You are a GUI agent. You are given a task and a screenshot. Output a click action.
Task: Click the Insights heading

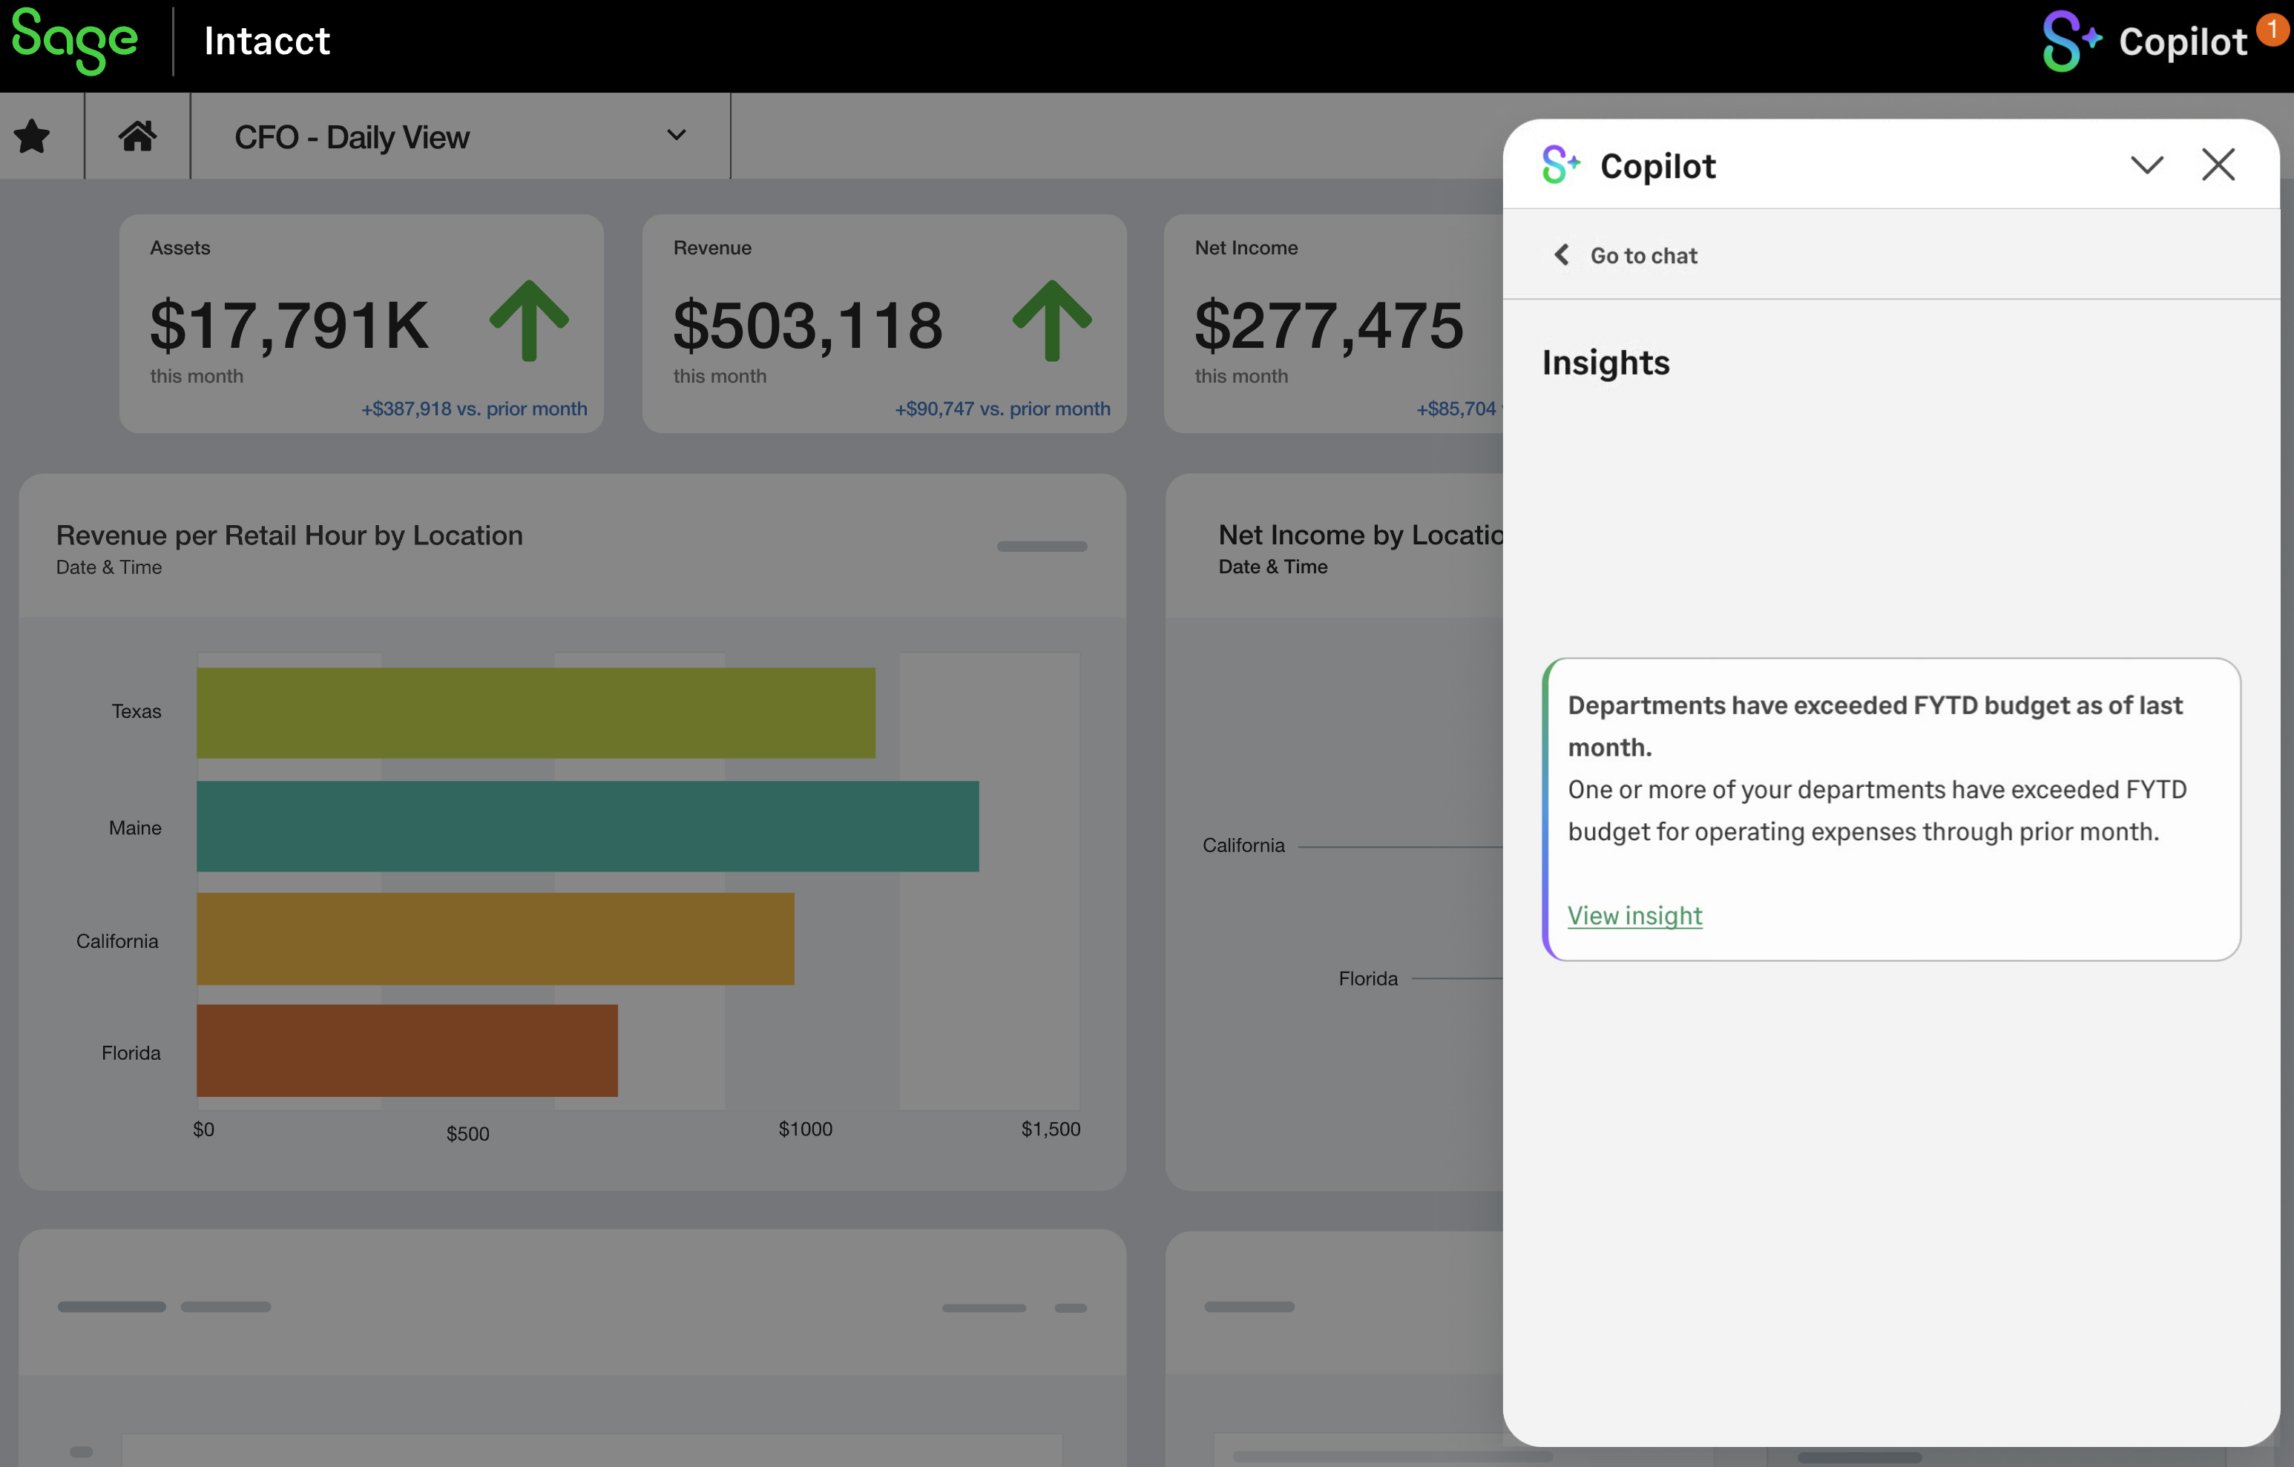1606,363
